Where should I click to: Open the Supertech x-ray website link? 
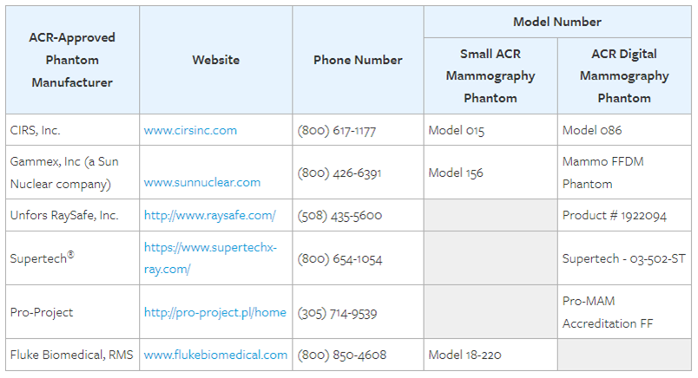pyautogui.click(x=210, y=257)
